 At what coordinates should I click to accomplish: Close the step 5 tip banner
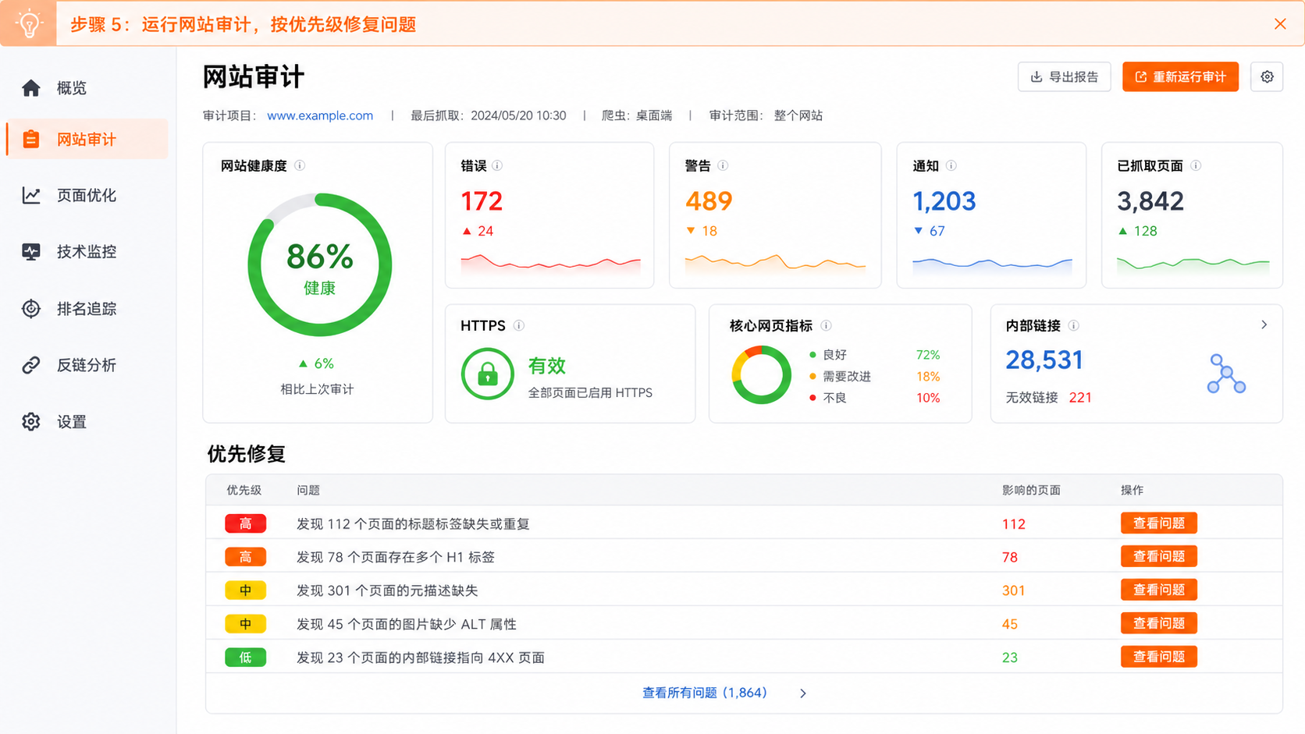tap(1280, 24)
